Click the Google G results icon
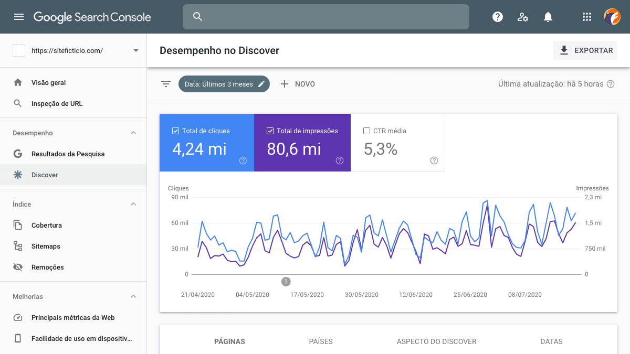Screen dimensions: 630x354 18,154
